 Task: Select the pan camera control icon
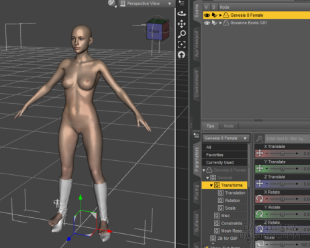coord(182,24)
